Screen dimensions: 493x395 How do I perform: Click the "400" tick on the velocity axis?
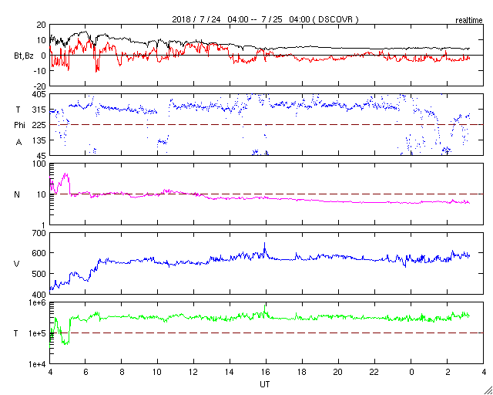pos(40,295)
